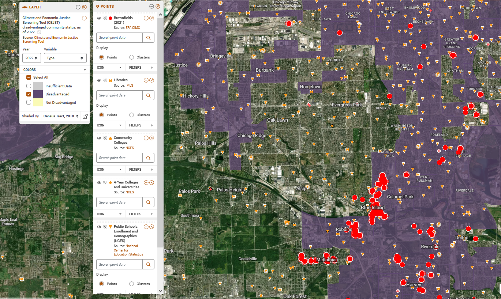Image resolution: width=501 pixels, height=299 pixels.
Task: Remove 4-Year Colleges and Universities layer
Action: point(152,182)
